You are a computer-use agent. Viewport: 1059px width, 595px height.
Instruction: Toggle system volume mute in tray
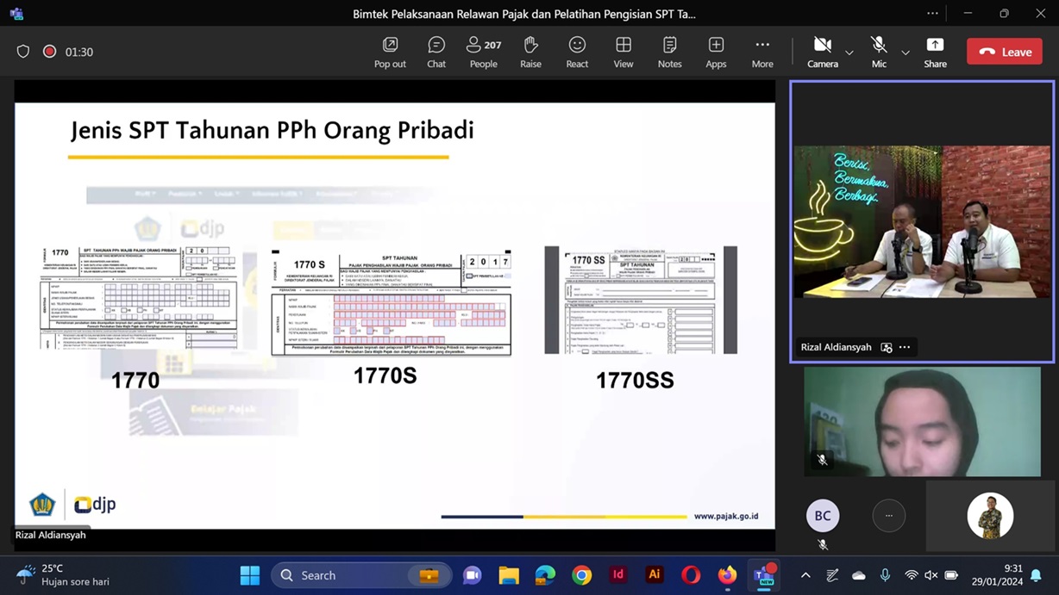coord(931,575)
